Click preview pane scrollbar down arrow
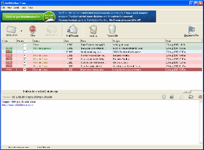This screenshot has height=150, width=204. (x=201, y=143)
